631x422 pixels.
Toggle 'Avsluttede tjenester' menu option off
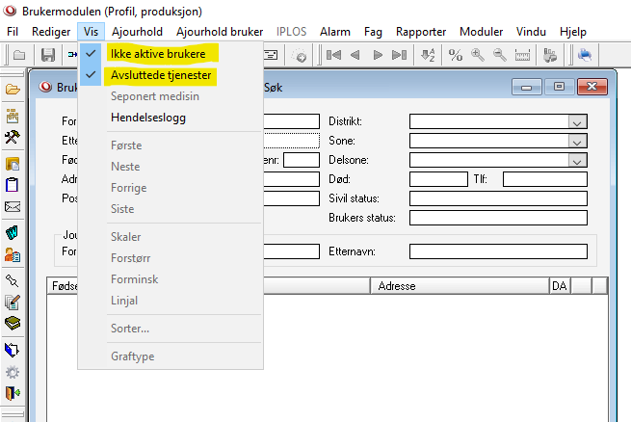(161, 75)
